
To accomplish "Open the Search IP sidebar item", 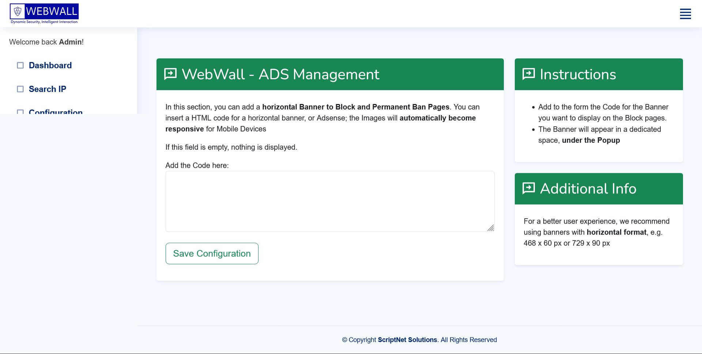I will tap(48, 89).
